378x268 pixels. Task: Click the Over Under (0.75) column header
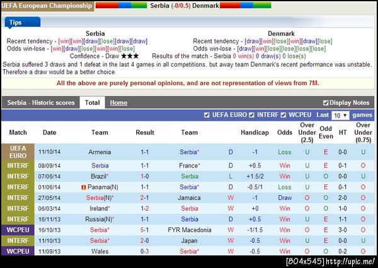[x=363, y=133]
